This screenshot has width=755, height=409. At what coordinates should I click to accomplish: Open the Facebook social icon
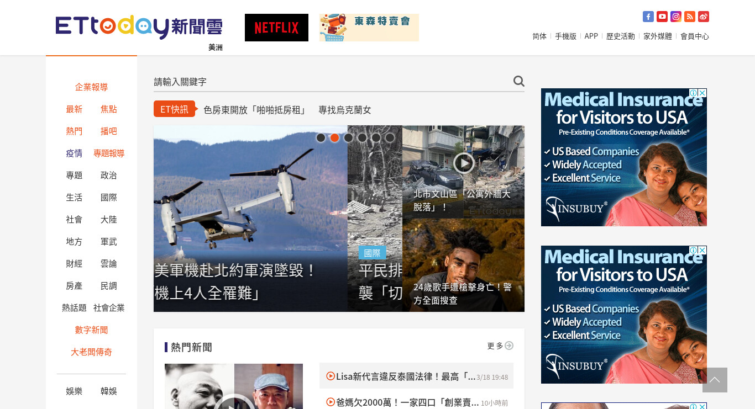click(x=648, y=17)
